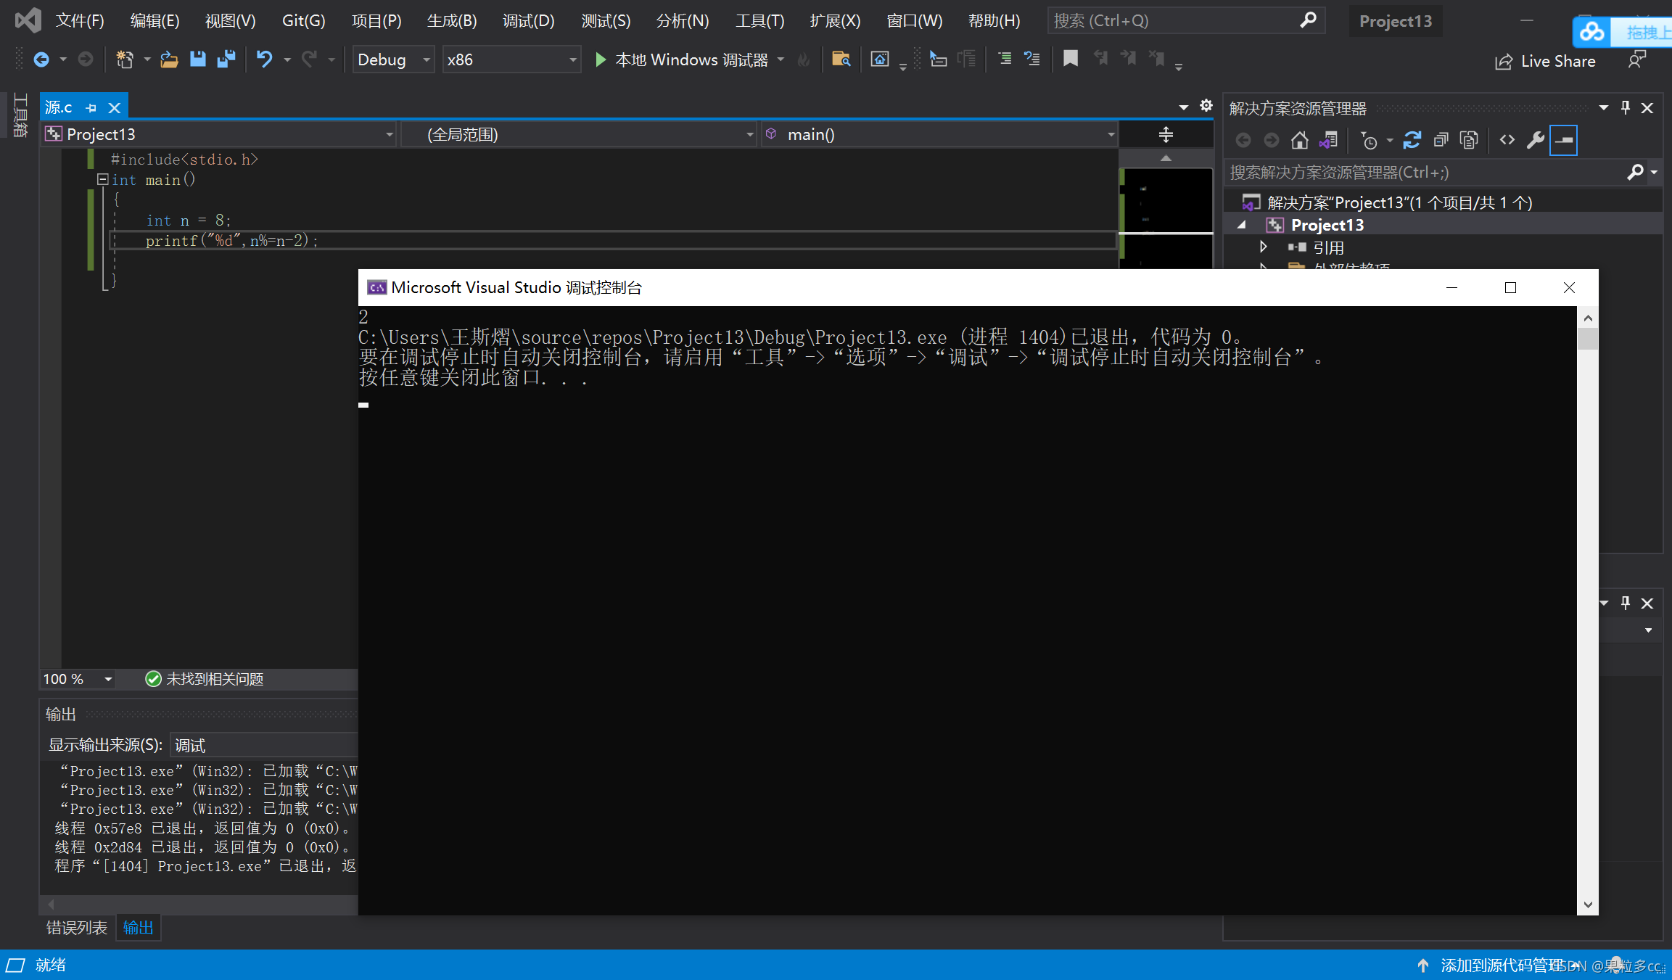Click the Baidu cloud drag upload icon
Image resolution: width=1672 pixels, height=980 pixels.
coord(1592,32)
